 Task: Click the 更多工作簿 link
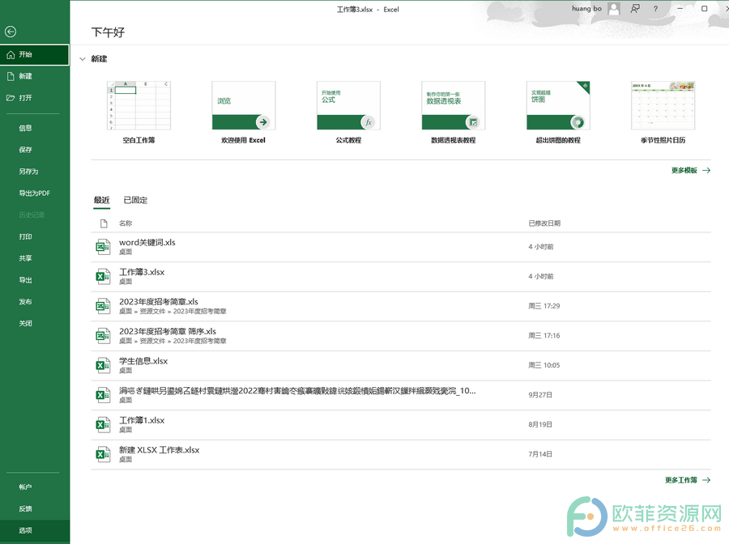681,480
